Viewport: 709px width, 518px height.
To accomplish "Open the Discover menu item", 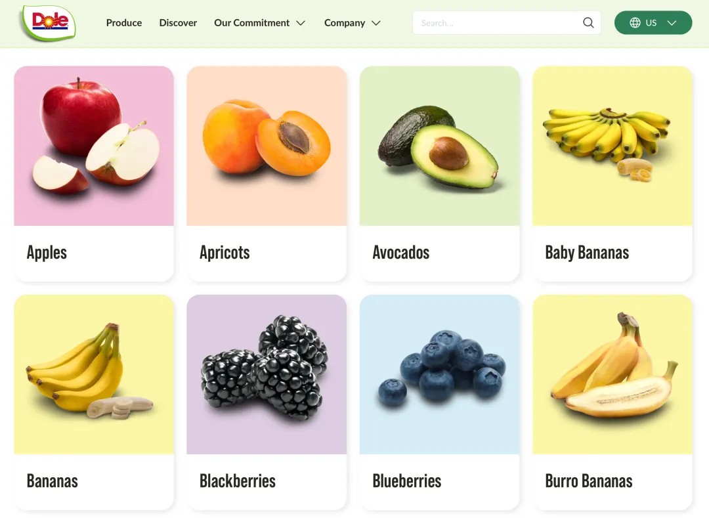I will (178, 22).
